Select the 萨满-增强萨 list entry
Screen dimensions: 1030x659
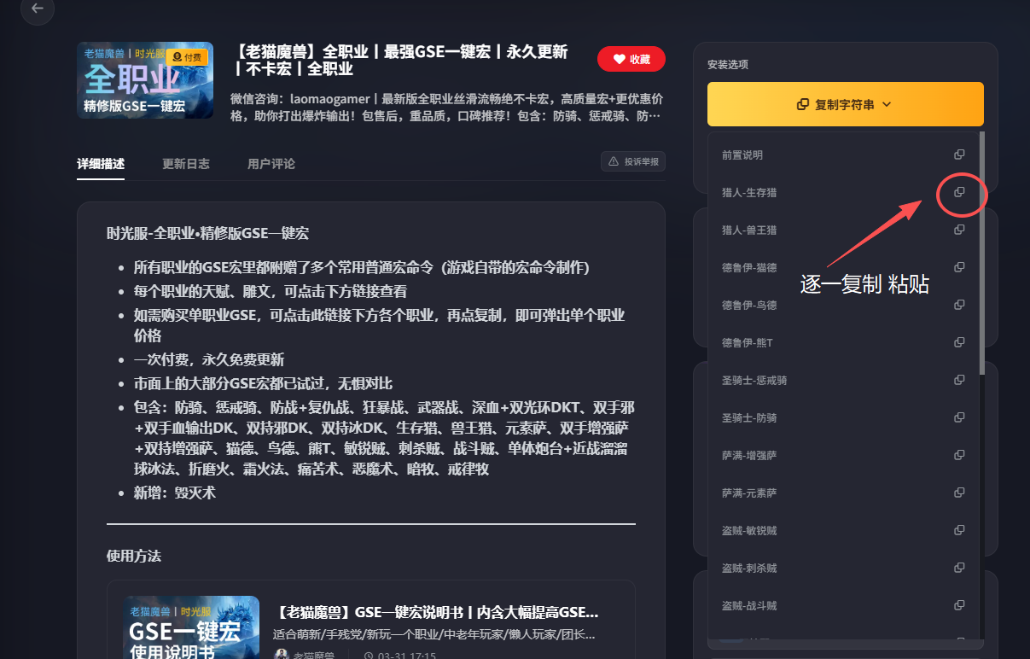click(x=843, y=455)
